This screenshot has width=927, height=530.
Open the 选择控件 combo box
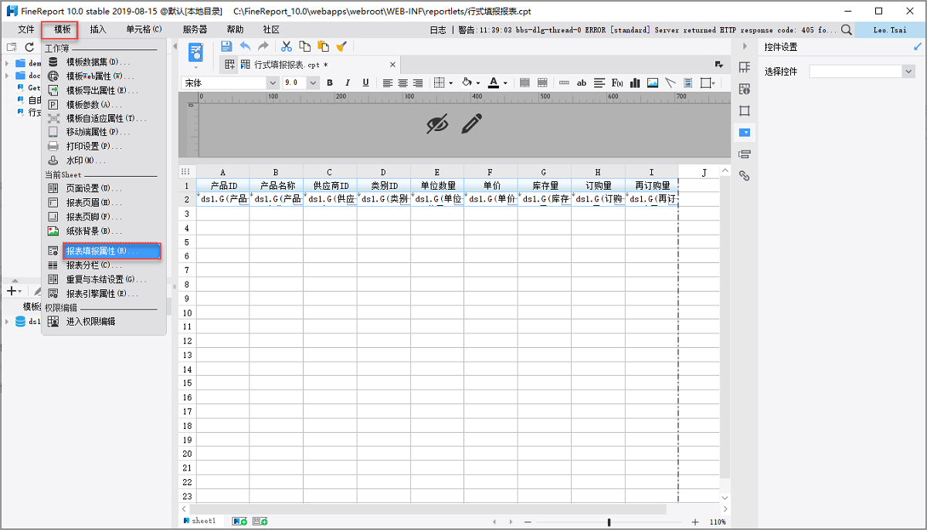[x=862, y=71]
